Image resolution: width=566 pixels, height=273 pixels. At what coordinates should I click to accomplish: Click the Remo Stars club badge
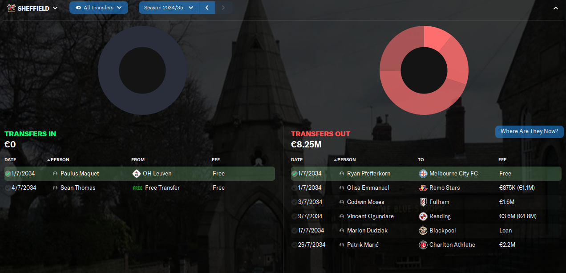pos(423,188)
